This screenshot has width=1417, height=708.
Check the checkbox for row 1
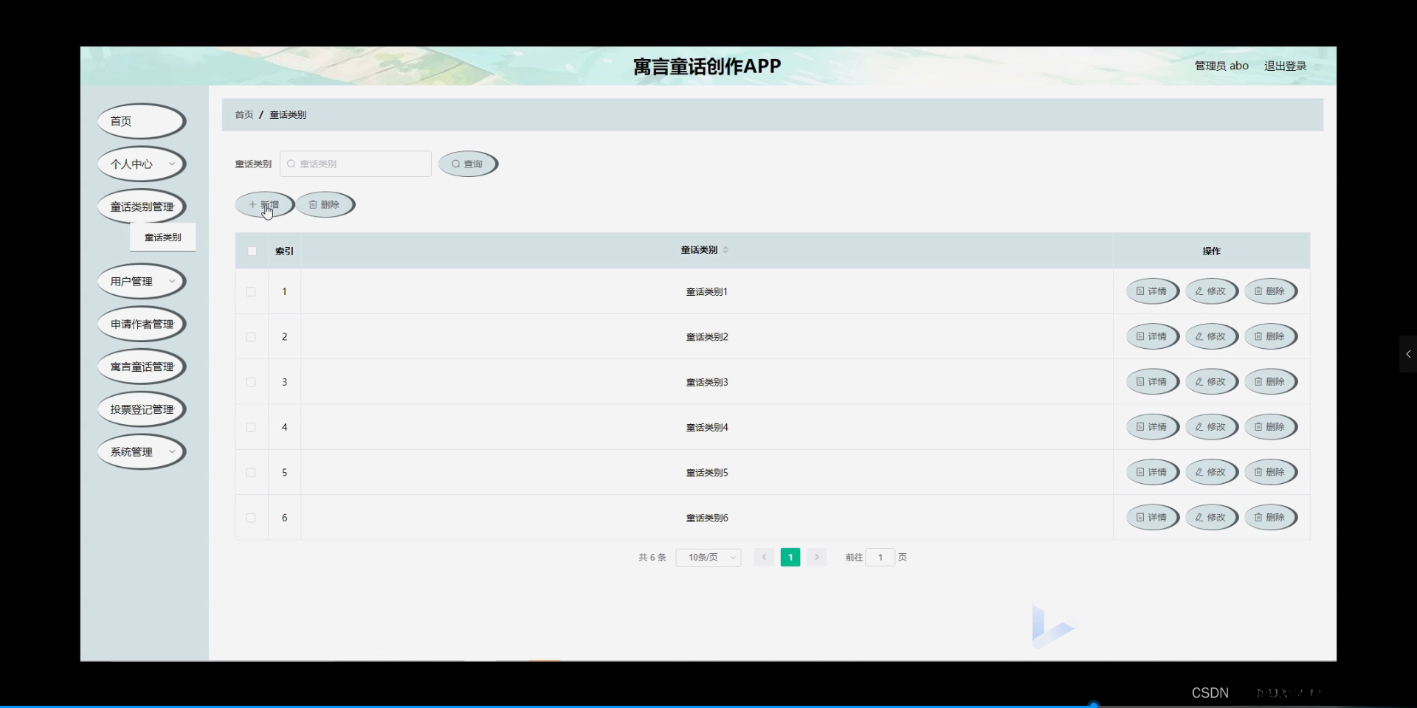pos(250,291)
